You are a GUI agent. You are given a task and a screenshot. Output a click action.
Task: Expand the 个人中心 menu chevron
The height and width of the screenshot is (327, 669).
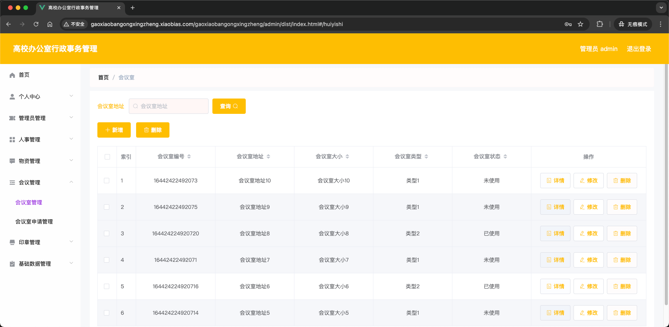[71, 96]
